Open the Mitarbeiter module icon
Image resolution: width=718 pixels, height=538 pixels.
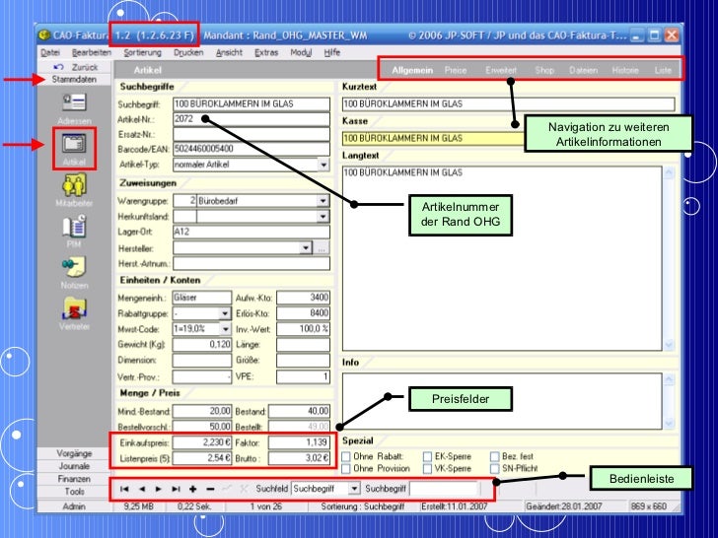click(x=74, y=185)
